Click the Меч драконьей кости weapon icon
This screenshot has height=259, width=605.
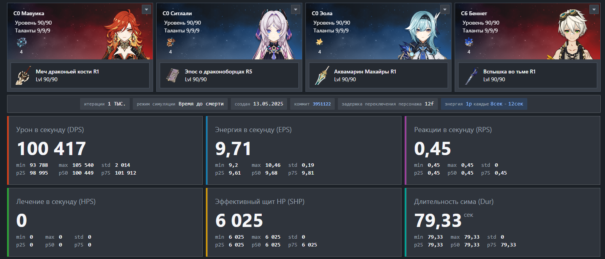pyautogui.click(x=23, y=75)
